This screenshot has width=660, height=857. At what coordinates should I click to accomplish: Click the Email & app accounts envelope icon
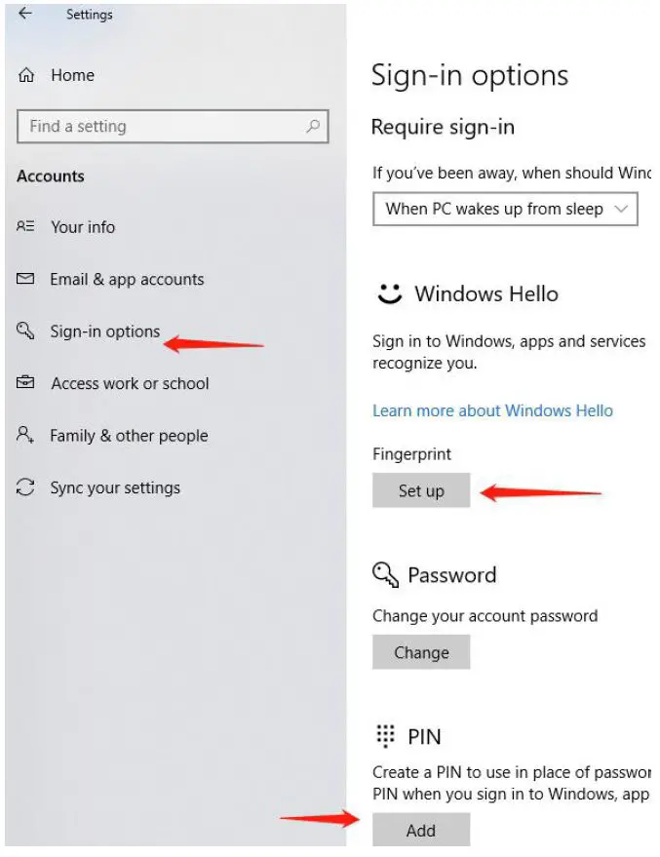pos(26,279)
